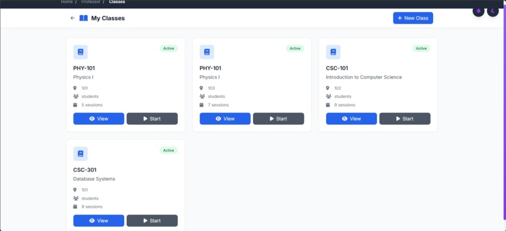Click the calendar icon beside 7 sessions
This screenshot has width=506, height=231.
point(202,105)
